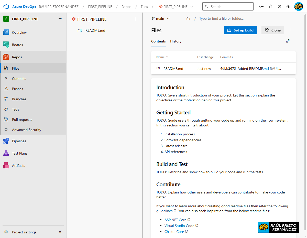The image size is (307, 238).
Task: Switch to the History tab
Action: [x=176, y=41]
